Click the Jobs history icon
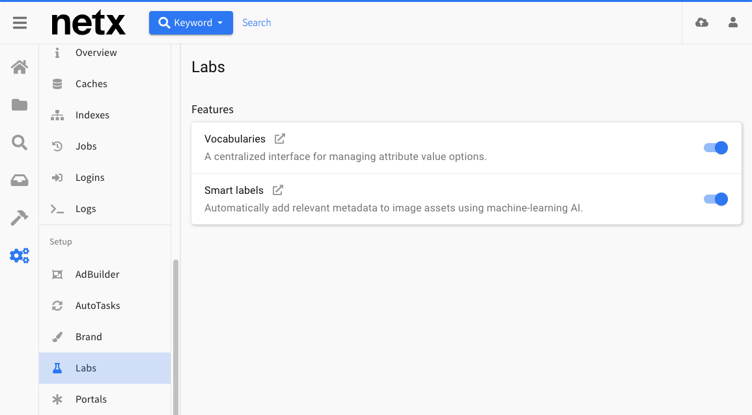This screenshot has height=415, width=752. click(57, 146)
